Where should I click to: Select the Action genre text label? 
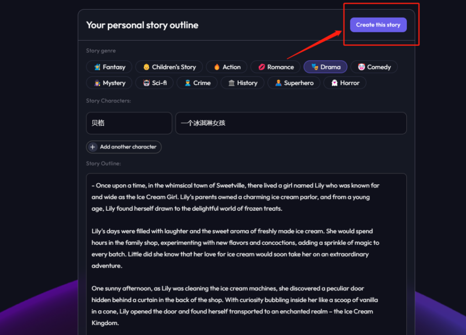232,67
